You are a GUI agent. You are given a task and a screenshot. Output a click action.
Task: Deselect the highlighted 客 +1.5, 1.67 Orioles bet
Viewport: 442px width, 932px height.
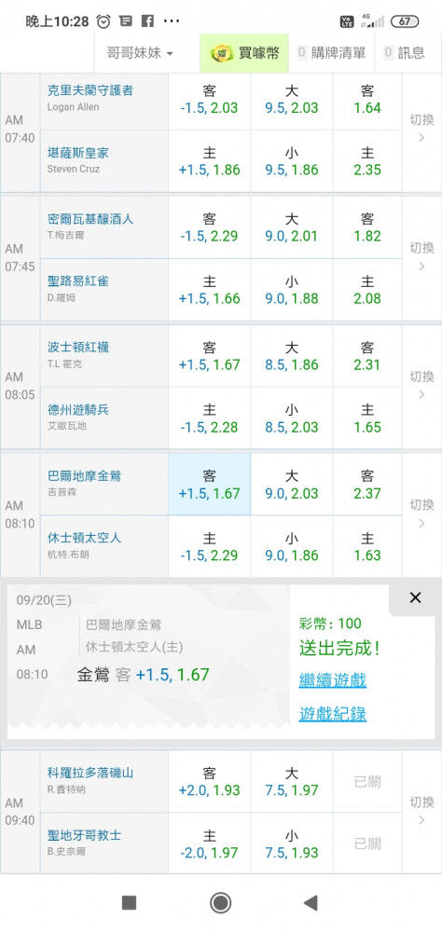[210, 484]
